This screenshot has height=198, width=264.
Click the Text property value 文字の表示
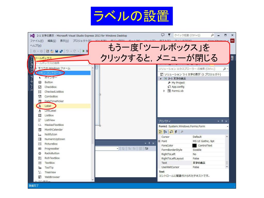(199, 163)
